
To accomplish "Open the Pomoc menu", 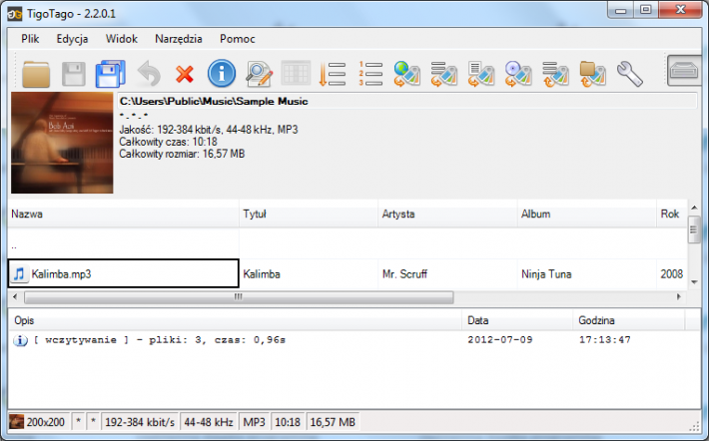I will (238, 39).
